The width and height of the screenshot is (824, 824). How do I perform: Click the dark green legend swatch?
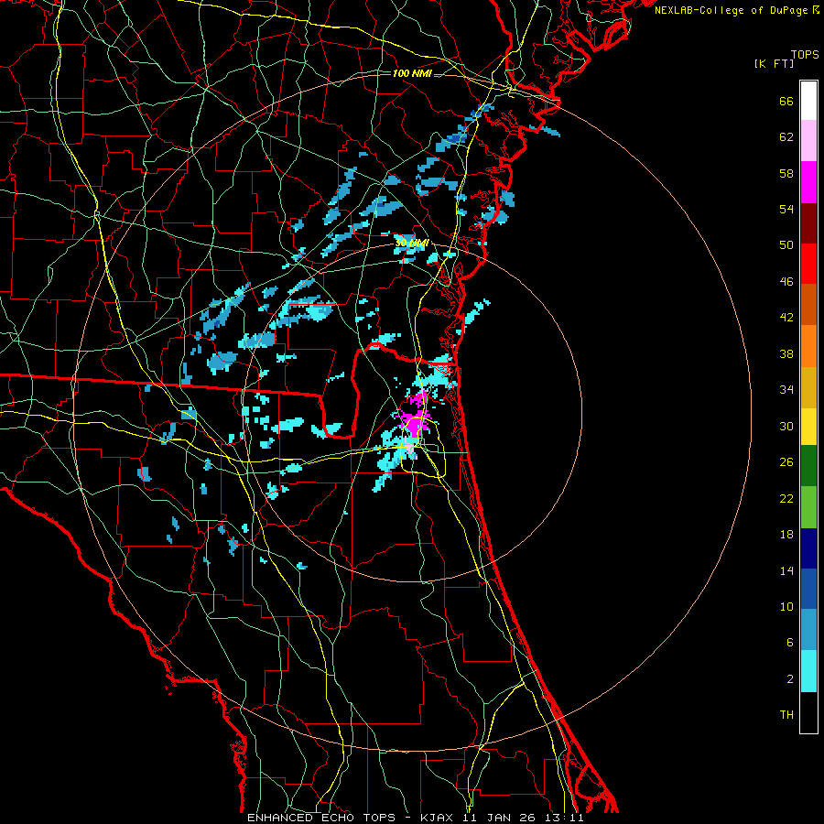[x=808, y=466]
